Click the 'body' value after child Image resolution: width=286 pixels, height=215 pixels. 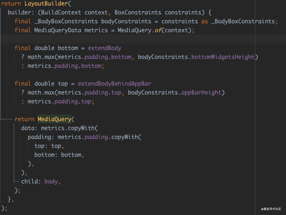[x=51, y=182]
